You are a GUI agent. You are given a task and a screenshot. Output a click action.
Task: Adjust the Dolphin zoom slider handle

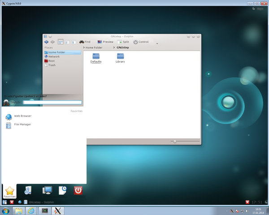(x=175, y=142)
